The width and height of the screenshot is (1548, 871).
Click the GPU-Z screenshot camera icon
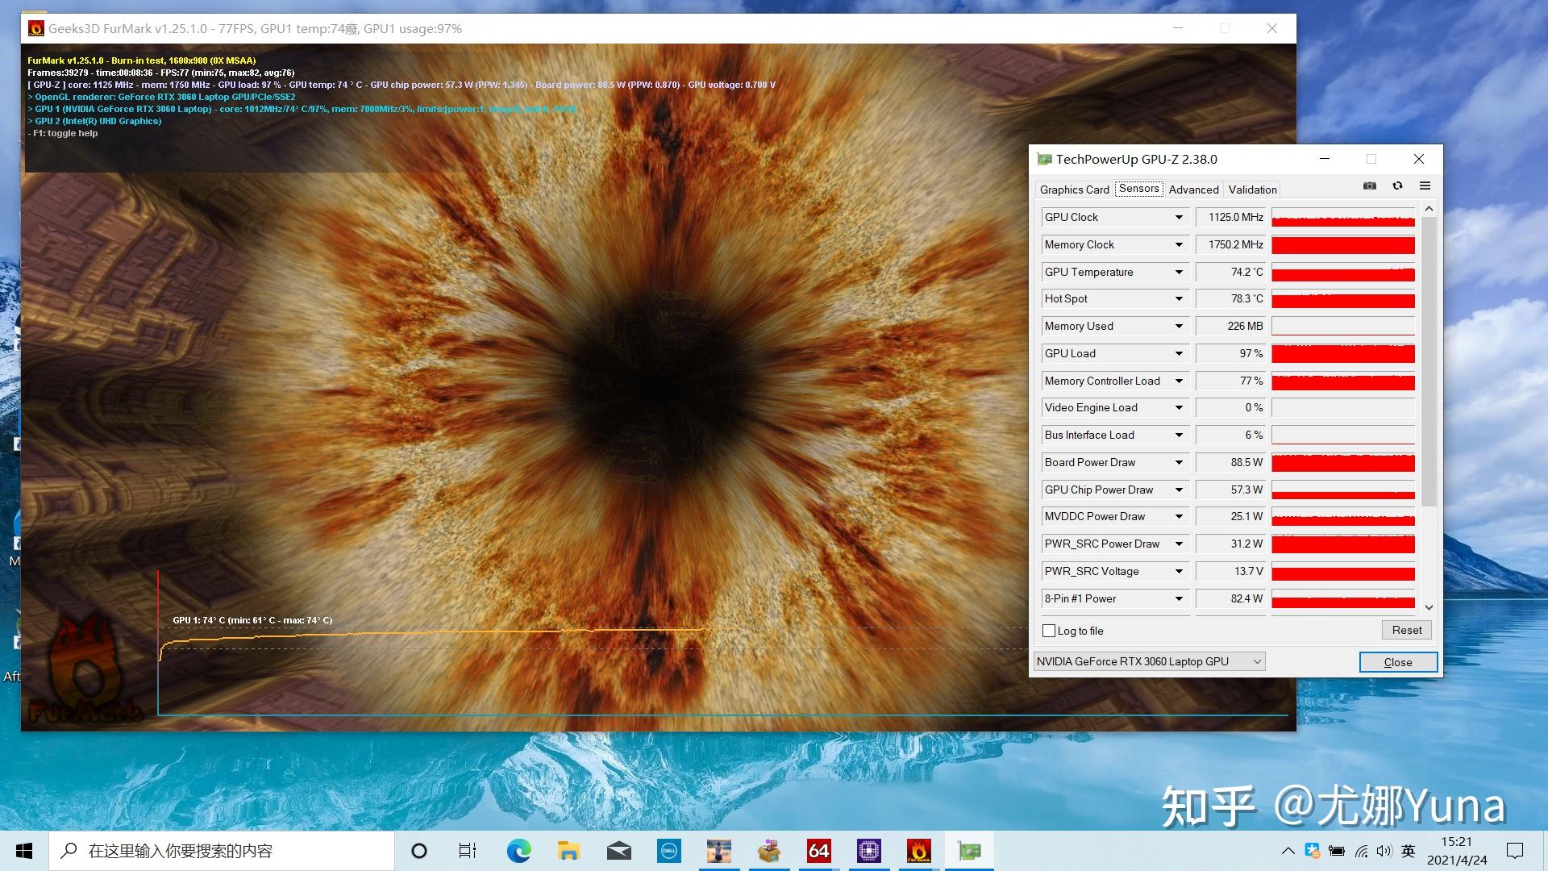(1369, 186)
